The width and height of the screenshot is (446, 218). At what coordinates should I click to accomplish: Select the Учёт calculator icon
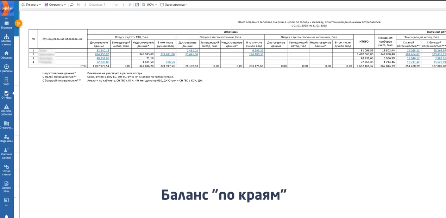tap(6, 81)
